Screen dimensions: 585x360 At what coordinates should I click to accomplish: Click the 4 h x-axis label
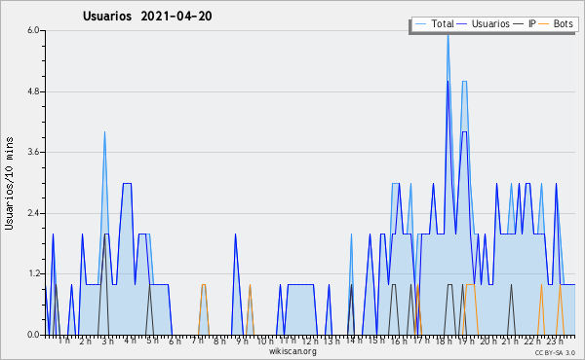130,341
